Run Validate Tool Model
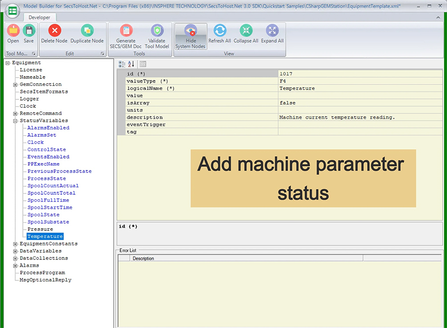The image size is (447, 328). 157,31
